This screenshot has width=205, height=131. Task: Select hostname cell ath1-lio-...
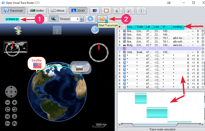tap(179, 38)
